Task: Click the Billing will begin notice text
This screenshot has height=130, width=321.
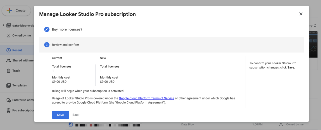Action: (88, 91)
